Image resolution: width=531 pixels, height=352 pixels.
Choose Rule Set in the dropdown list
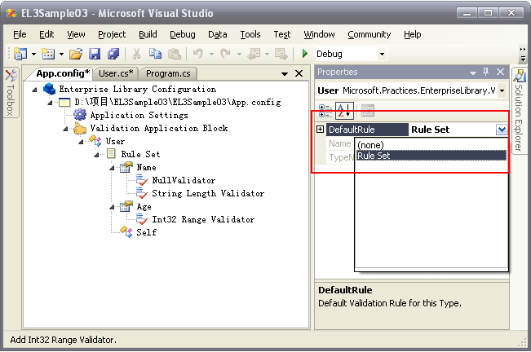(x=431, y=156)
